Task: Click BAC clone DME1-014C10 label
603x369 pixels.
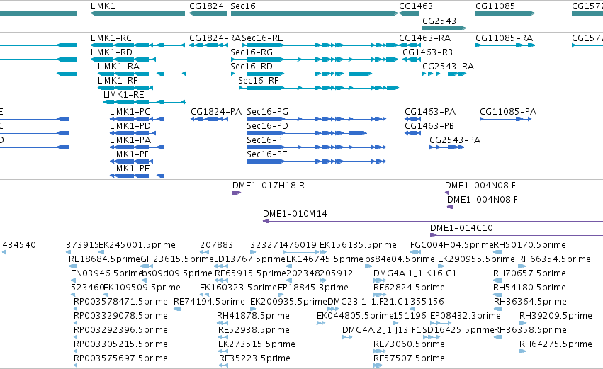Action: 461,228
